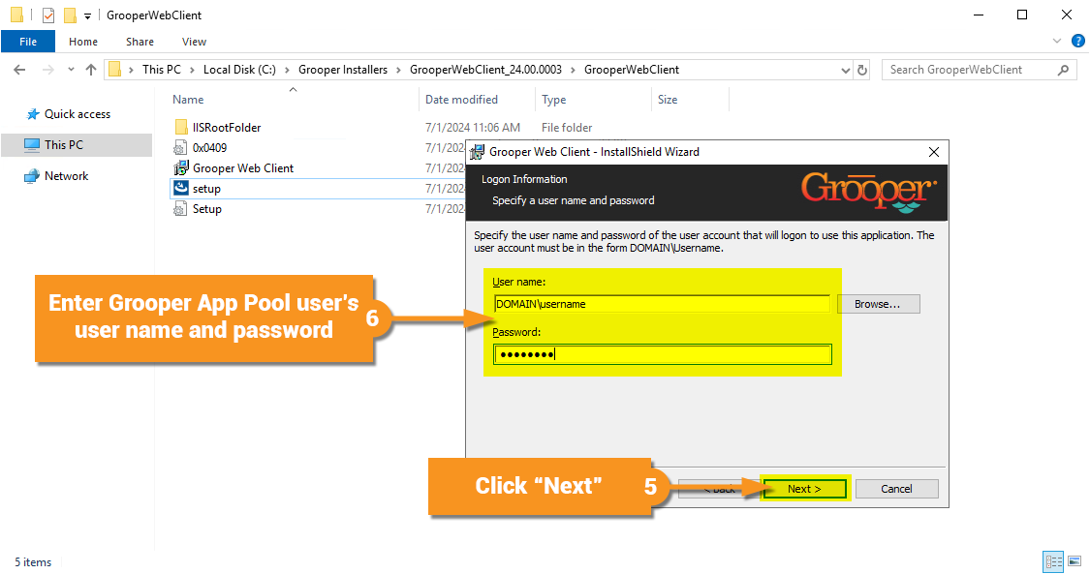
Task: Close the InstallShield Wizard dialog
Action: pos(934,152)
